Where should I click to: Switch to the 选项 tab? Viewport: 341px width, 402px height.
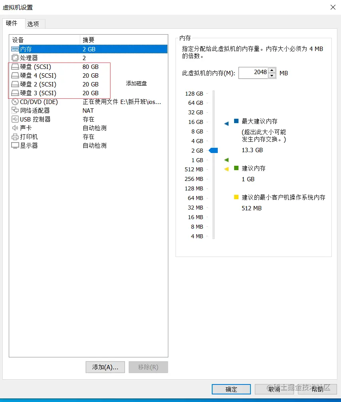[x=34, y=24]
